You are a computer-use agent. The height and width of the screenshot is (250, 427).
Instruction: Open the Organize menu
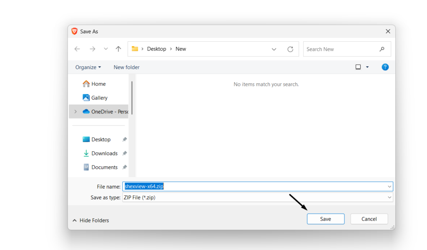[88, 67]
